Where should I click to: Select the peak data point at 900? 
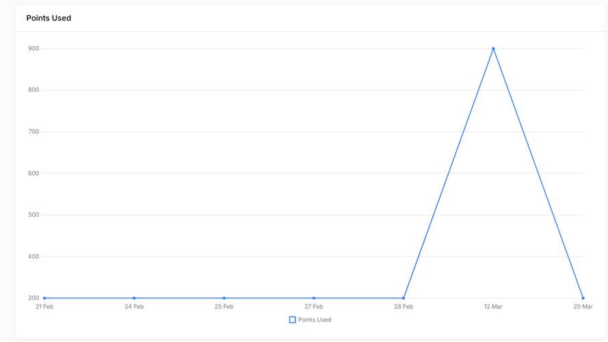493,49
